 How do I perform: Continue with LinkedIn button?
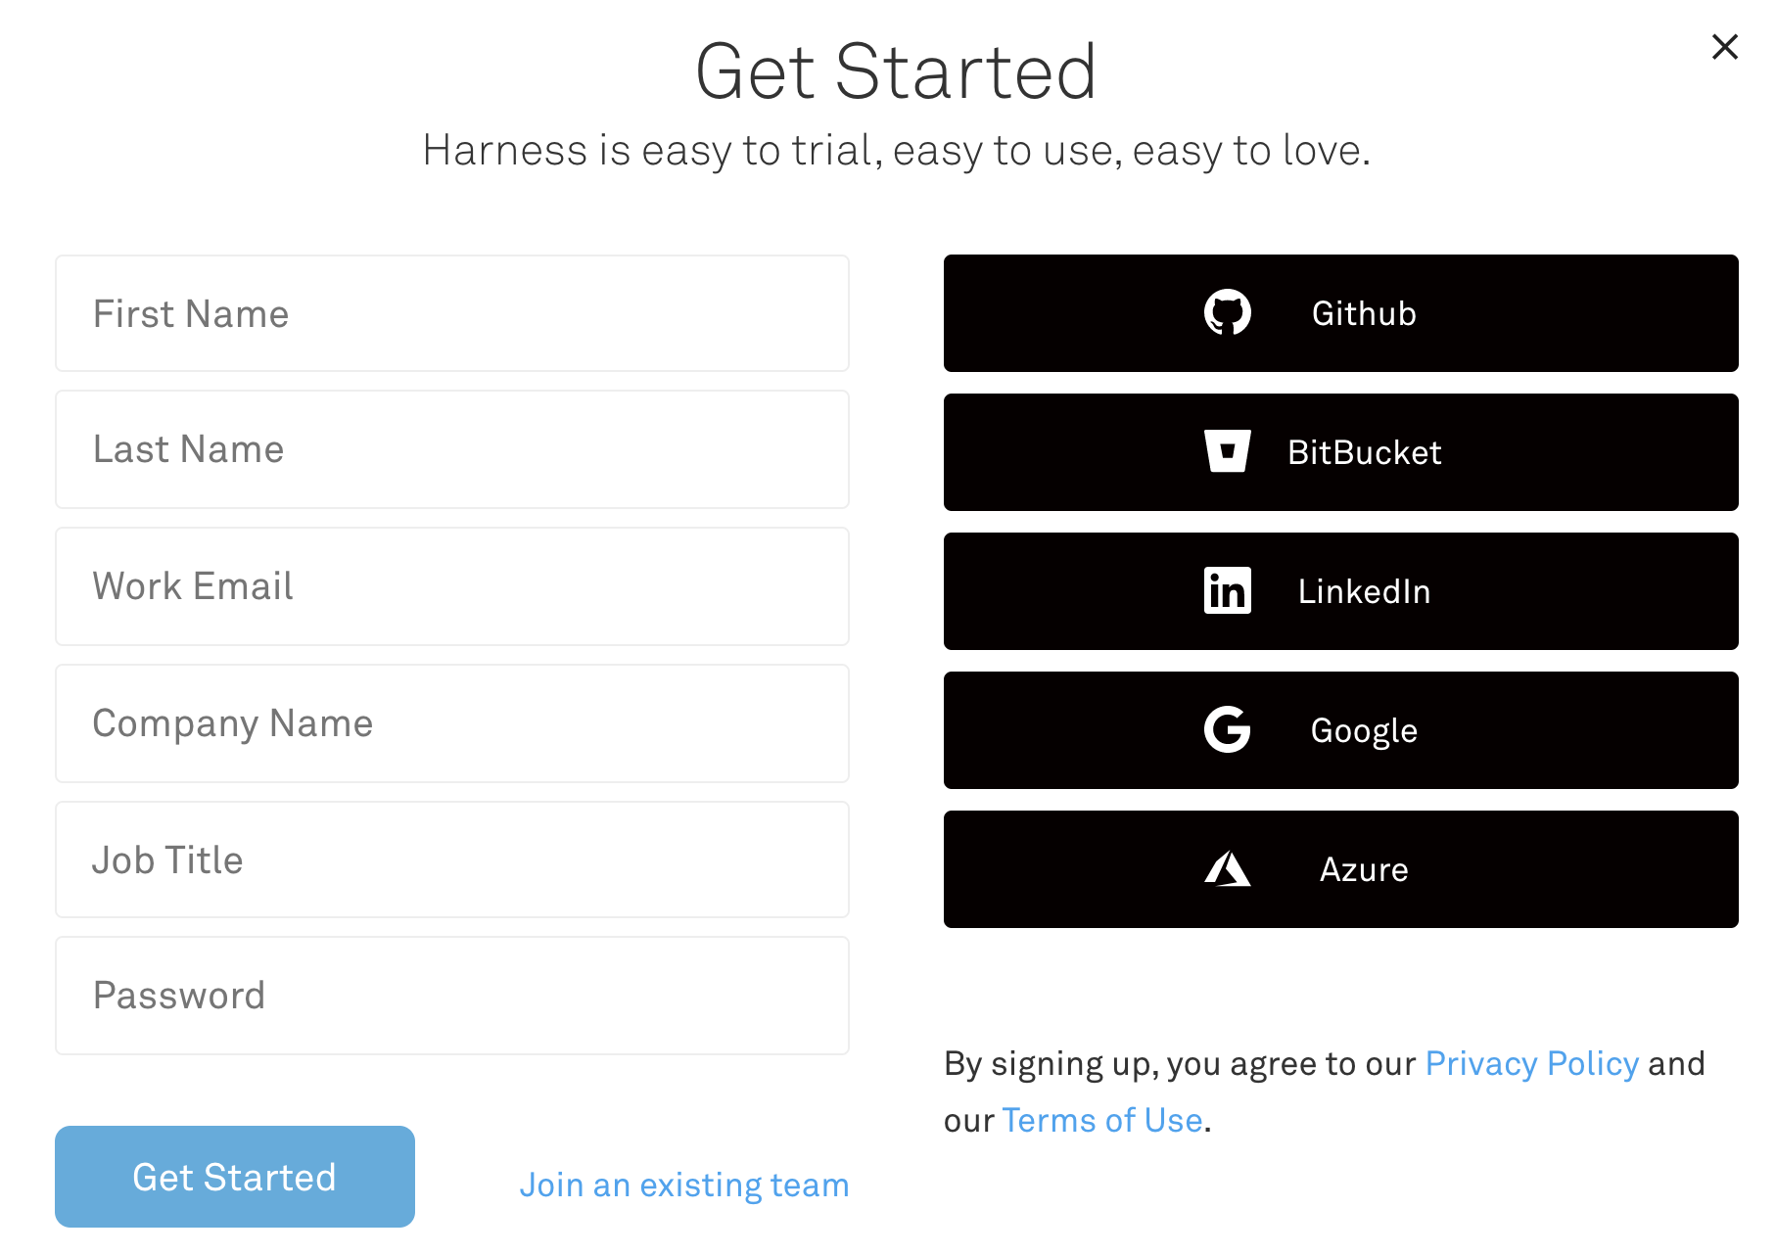(1340, 591)
